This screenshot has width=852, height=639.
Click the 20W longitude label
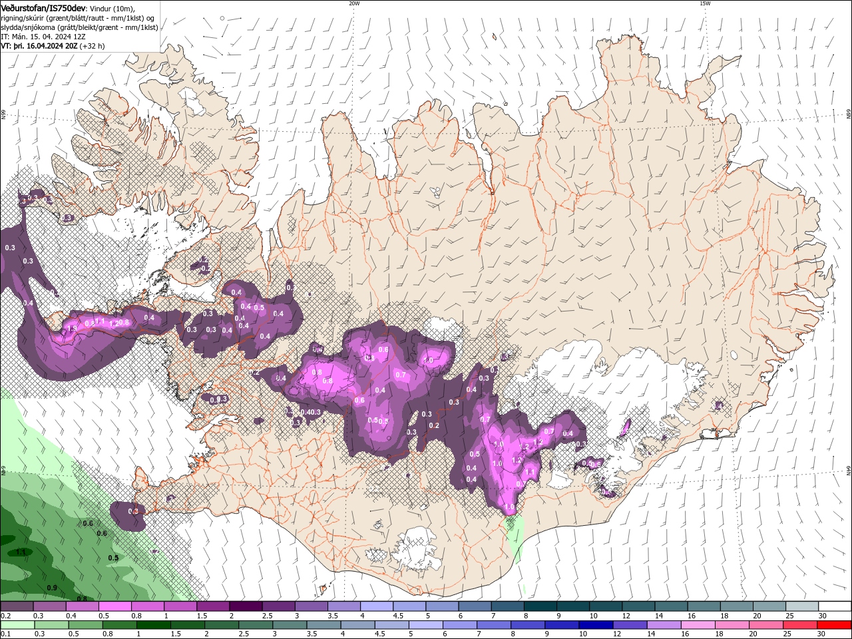354,3
